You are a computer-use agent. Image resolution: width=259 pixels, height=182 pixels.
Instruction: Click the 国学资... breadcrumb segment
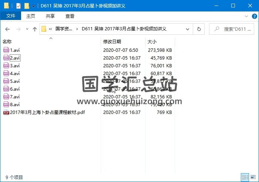64,29
